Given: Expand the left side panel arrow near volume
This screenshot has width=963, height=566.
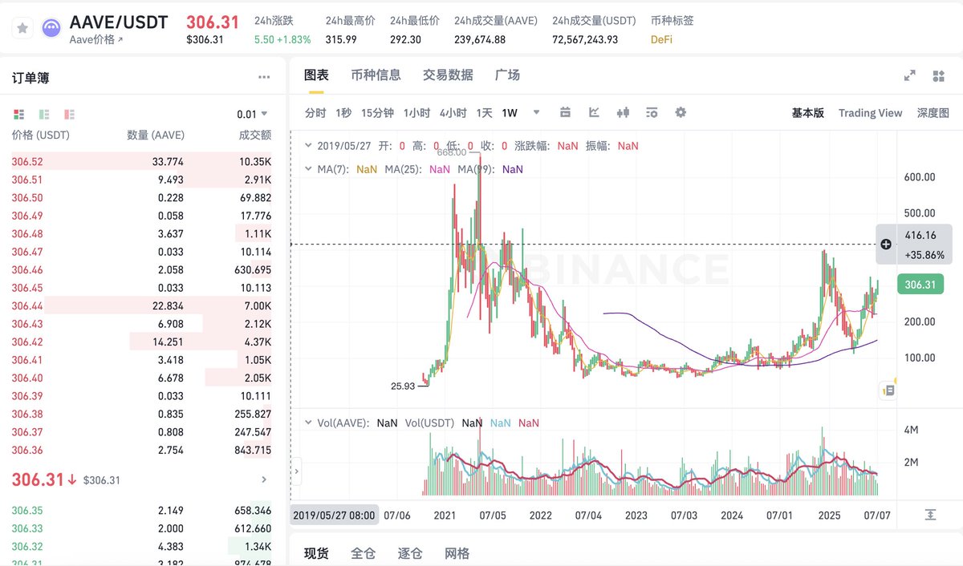Looking at the screenshot, I should coord(296,471).
